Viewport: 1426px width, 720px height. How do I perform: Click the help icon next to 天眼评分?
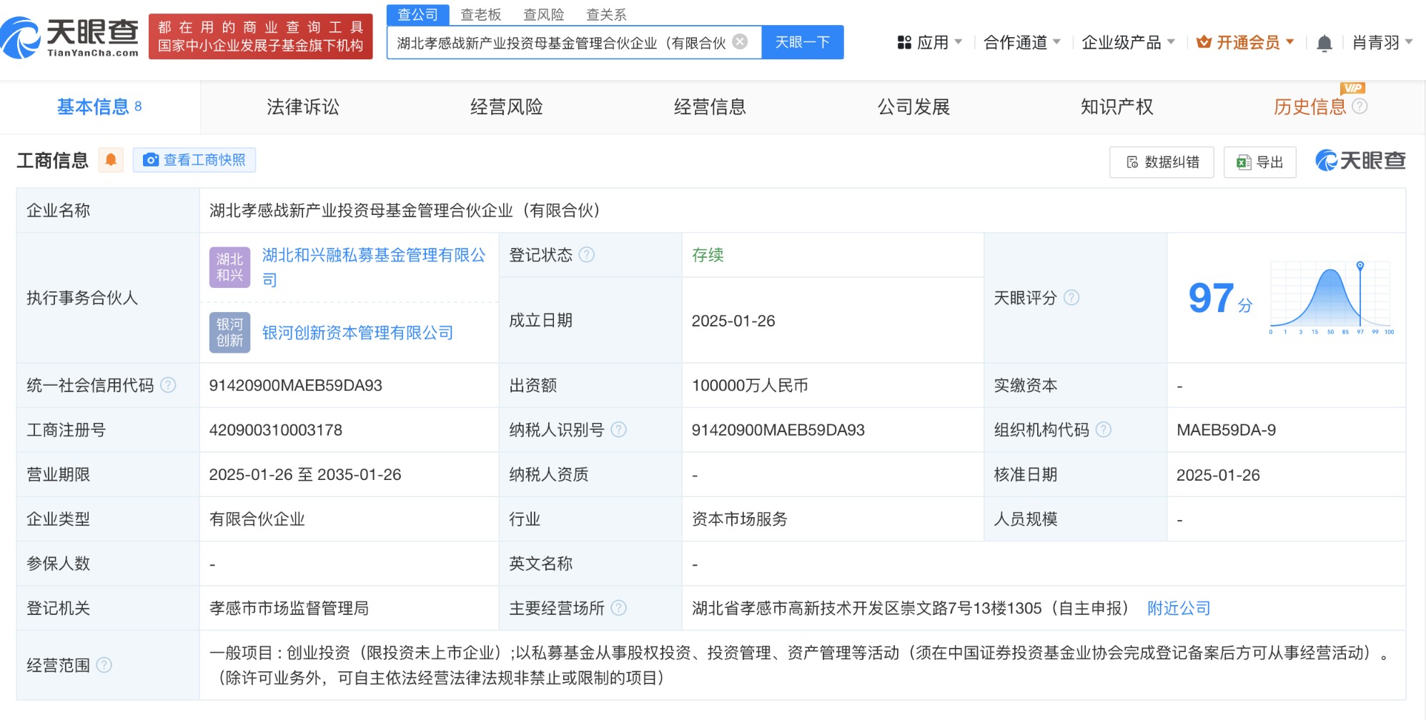point(1071,298)
